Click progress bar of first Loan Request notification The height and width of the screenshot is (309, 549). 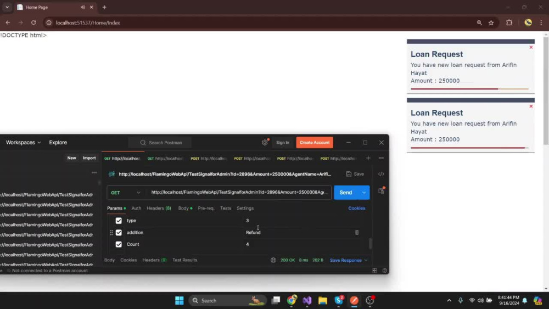click(469, 89)
